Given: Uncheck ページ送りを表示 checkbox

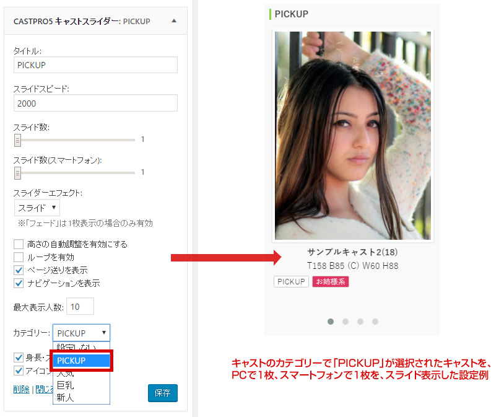Looking at the screenshot, I should click(19, 270).
